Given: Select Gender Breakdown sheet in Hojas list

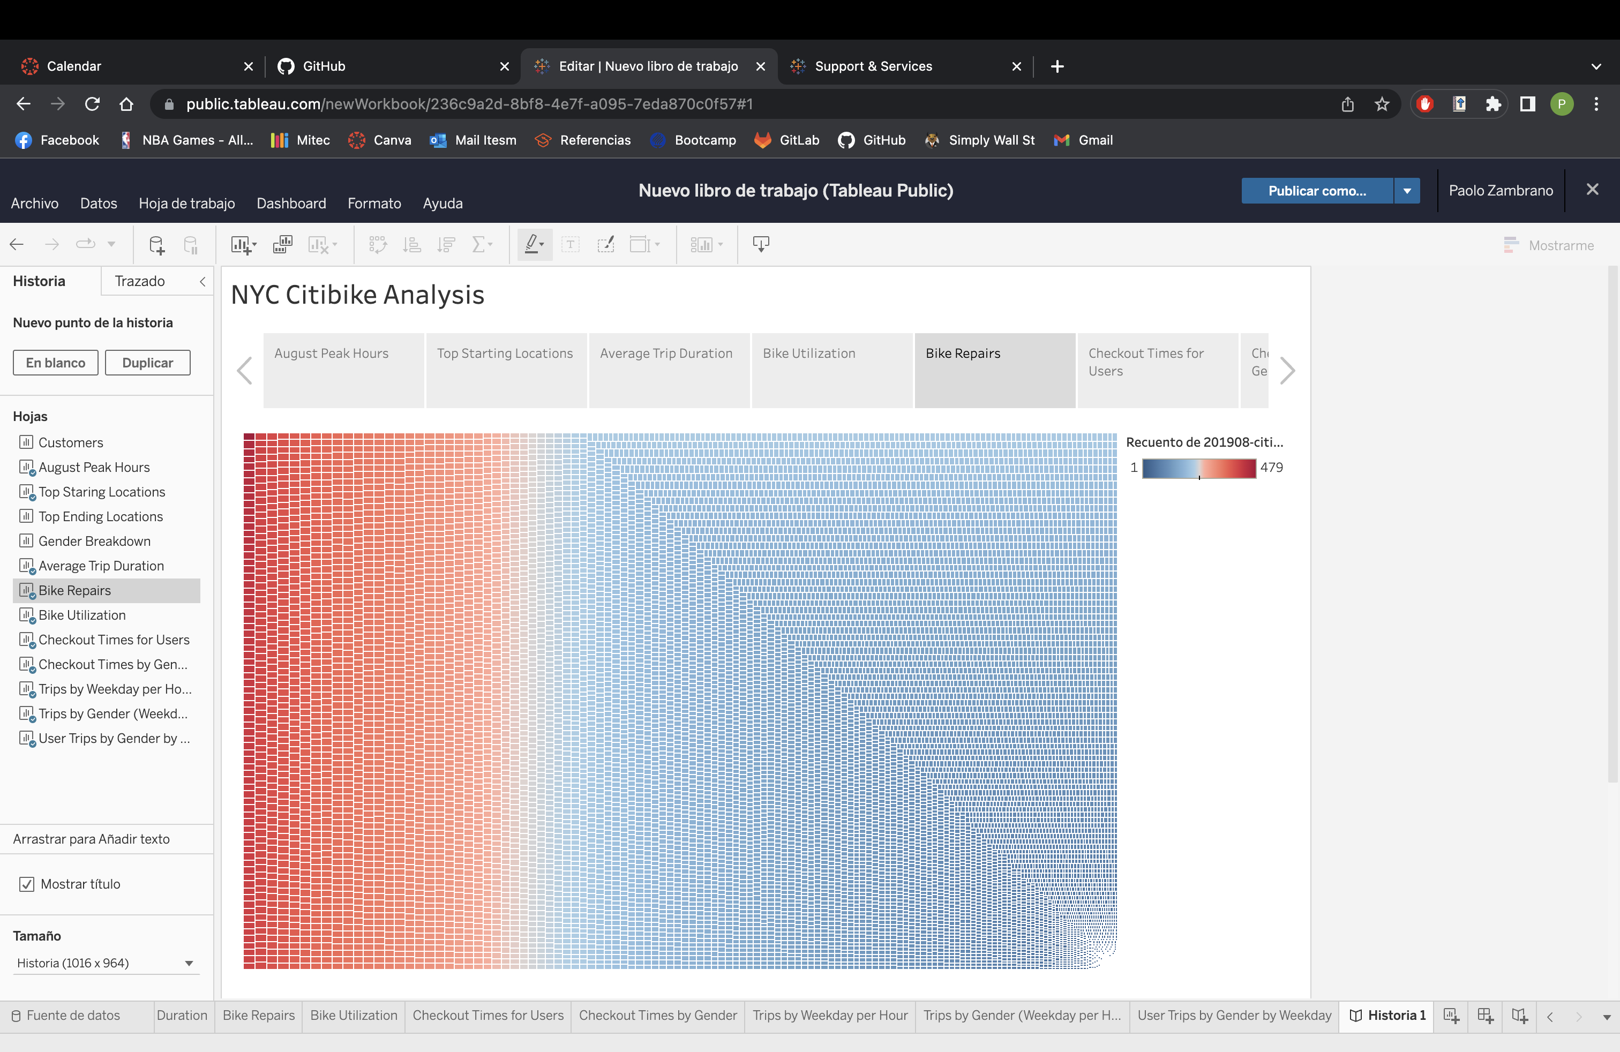Looking at the screenshot, I should (94, 541).
